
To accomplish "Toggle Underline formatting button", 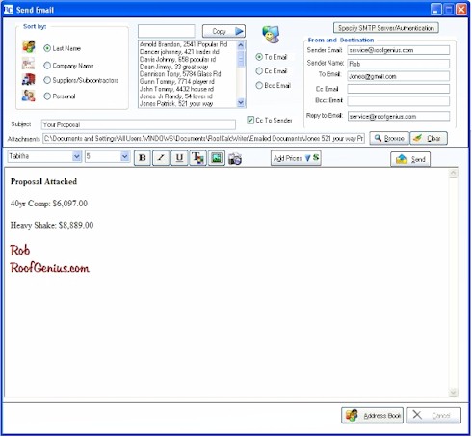I will (x=179, y=158).
